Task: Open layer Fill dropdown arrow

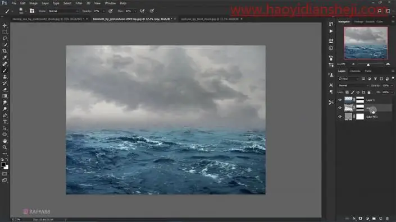Action: (392, 92)
